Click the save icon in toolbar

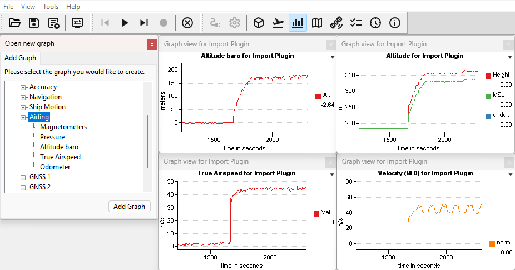pyautogui.click(x=34, y=23)
